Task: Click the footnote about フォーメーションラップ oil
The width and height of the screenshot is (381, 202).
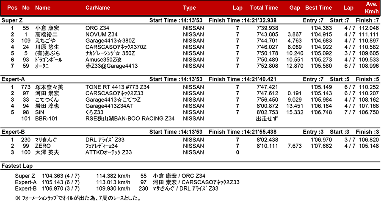Action: pos(78,198)
